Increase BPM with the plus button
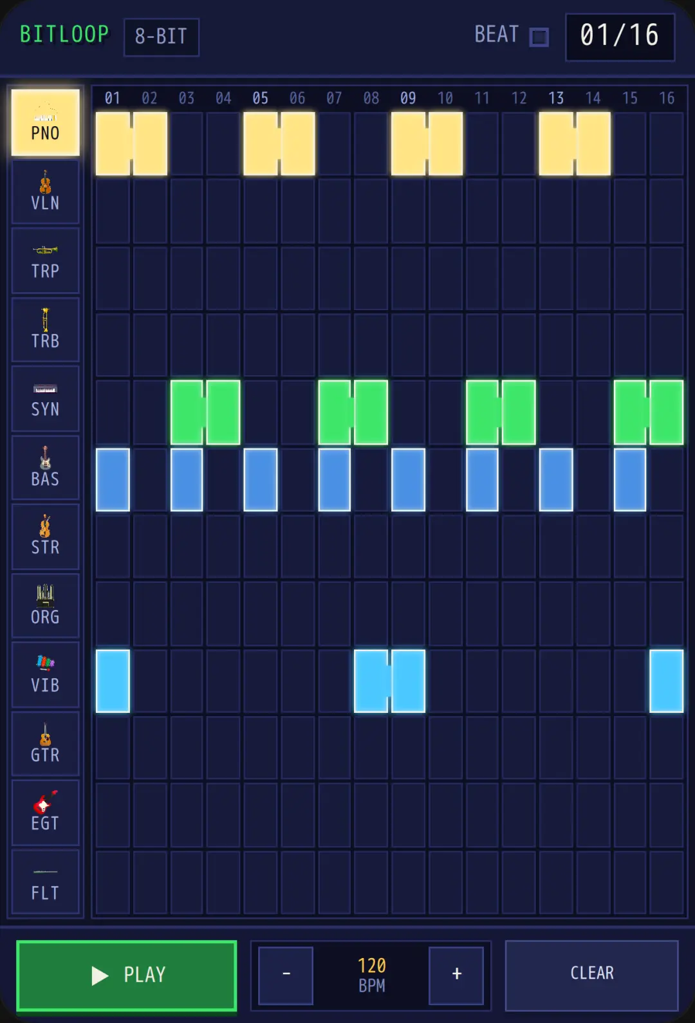The width and height of the screenshot is (695, 1023). pos(456,975)
